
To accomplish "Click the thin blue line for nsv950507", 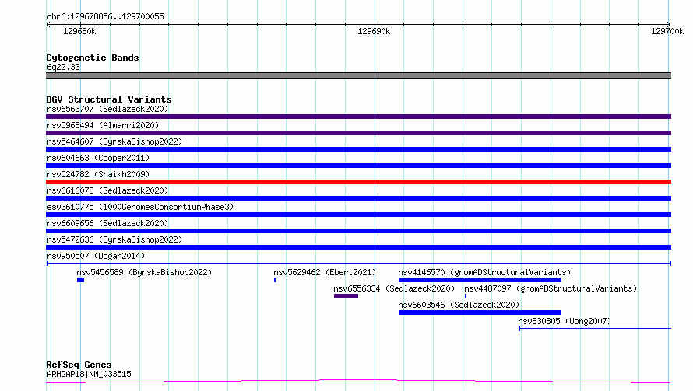I will pos(358,264).
